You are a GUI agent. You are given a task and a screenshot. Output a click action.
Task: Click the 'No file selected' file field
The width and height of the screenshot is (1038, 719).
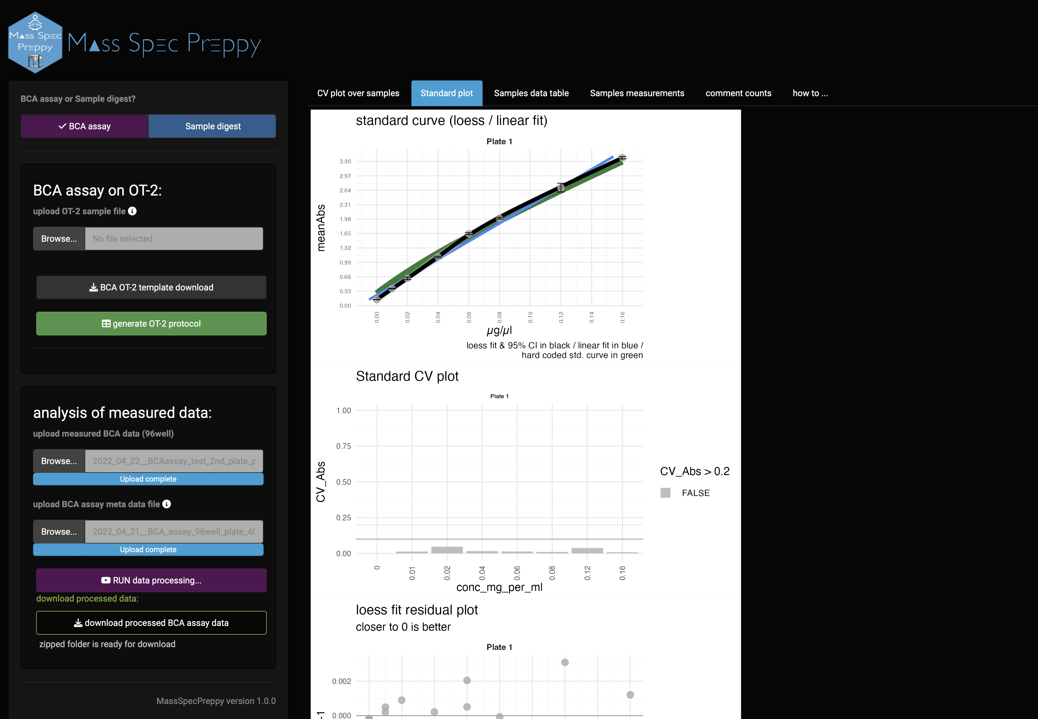tap(174, 239)
